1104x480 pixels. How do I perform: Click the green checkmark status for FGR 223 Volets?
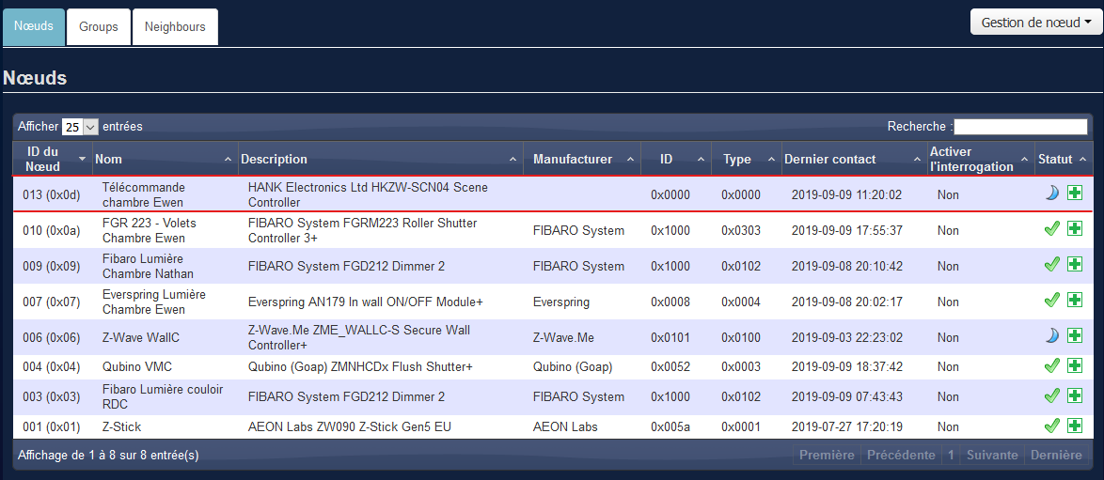coord(1052,229)
